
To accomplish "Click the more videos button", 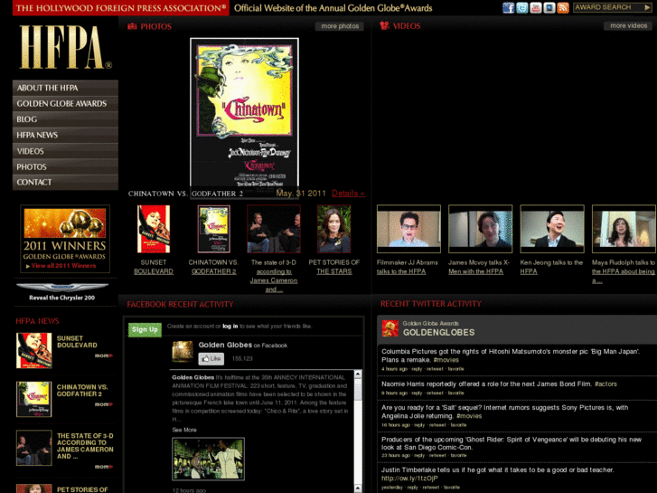I will 628,25.
